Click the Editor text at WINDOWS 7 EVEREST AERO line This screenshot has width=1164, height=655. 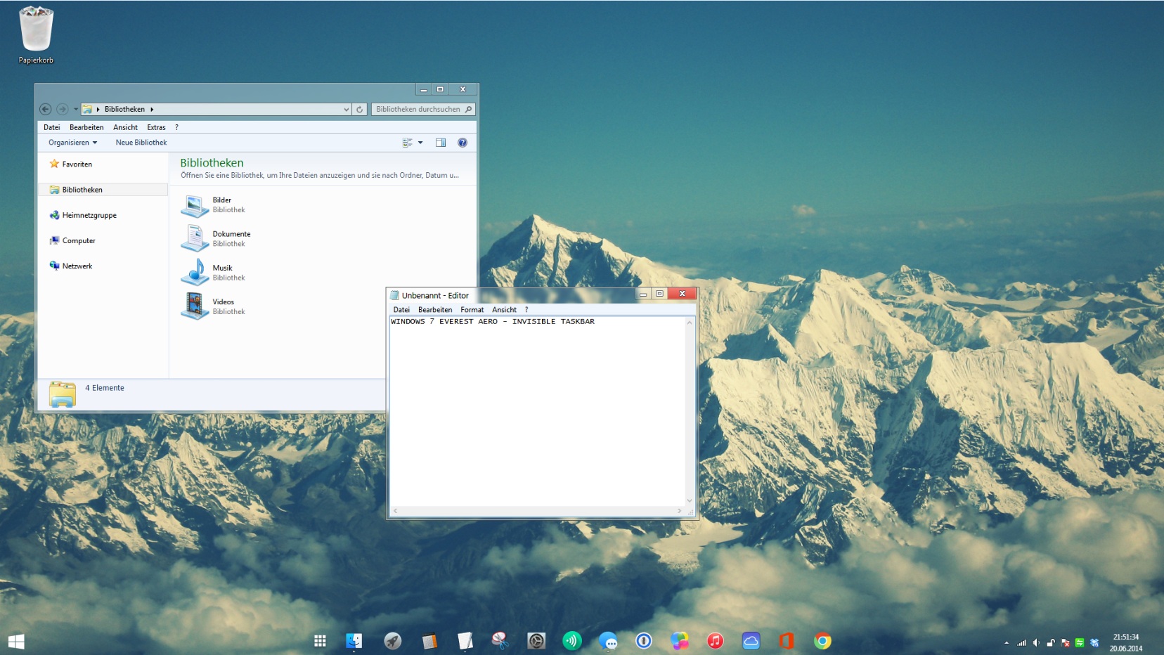[x=493, y=321]
